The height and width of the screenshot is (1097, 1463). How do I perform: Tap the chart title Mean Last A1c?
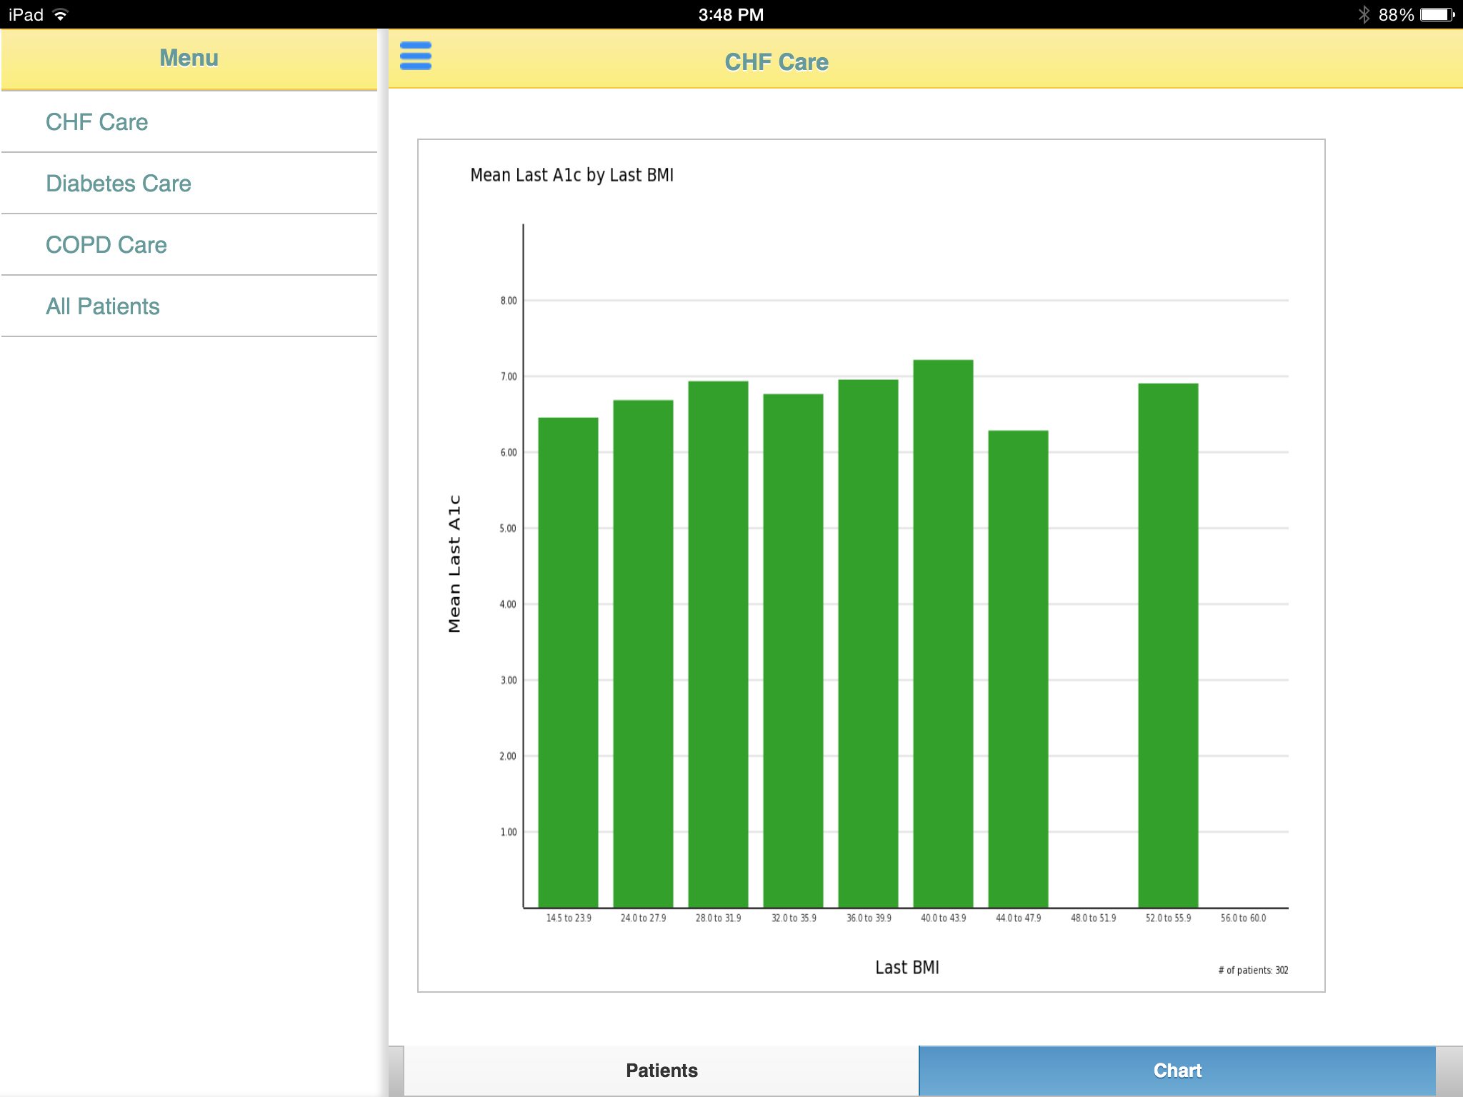coord(571,175)
